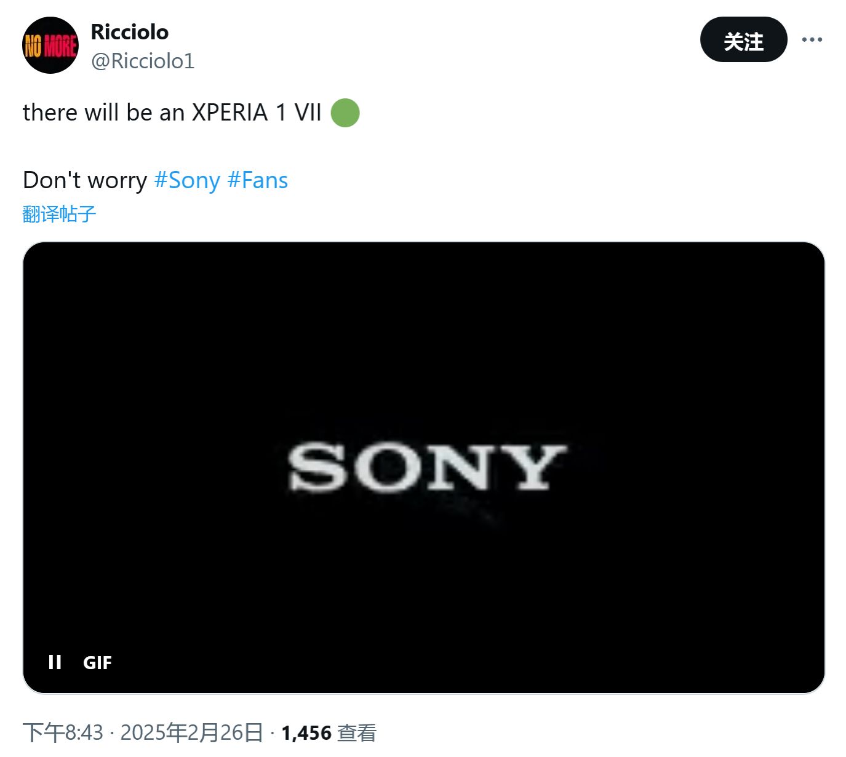Click the 关注 follow button
The height and width of the screenshot is (757, 846).
point(743,40)
